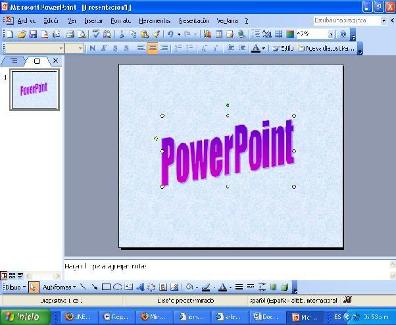Insert a Text Box from drawing toolbar

pyautogui.click(x=129, y=287)
